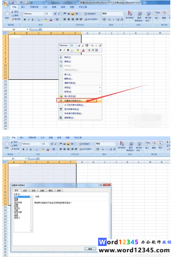Image resolution: width=173 pixels, height=257 pixels.
Task: Click 格式 ribbon button behind Format Cells dialog
Action: 161,145
